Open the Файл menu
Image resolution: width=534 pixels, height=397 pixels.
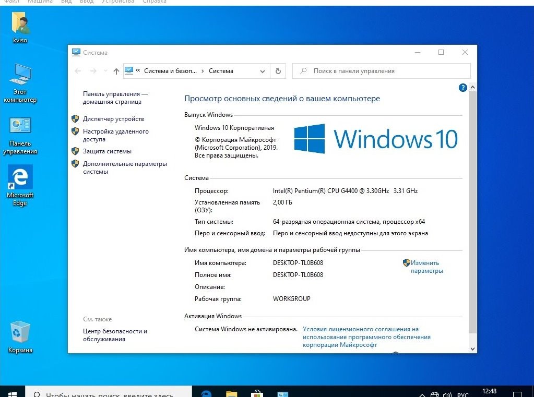[x=11, y=2]
